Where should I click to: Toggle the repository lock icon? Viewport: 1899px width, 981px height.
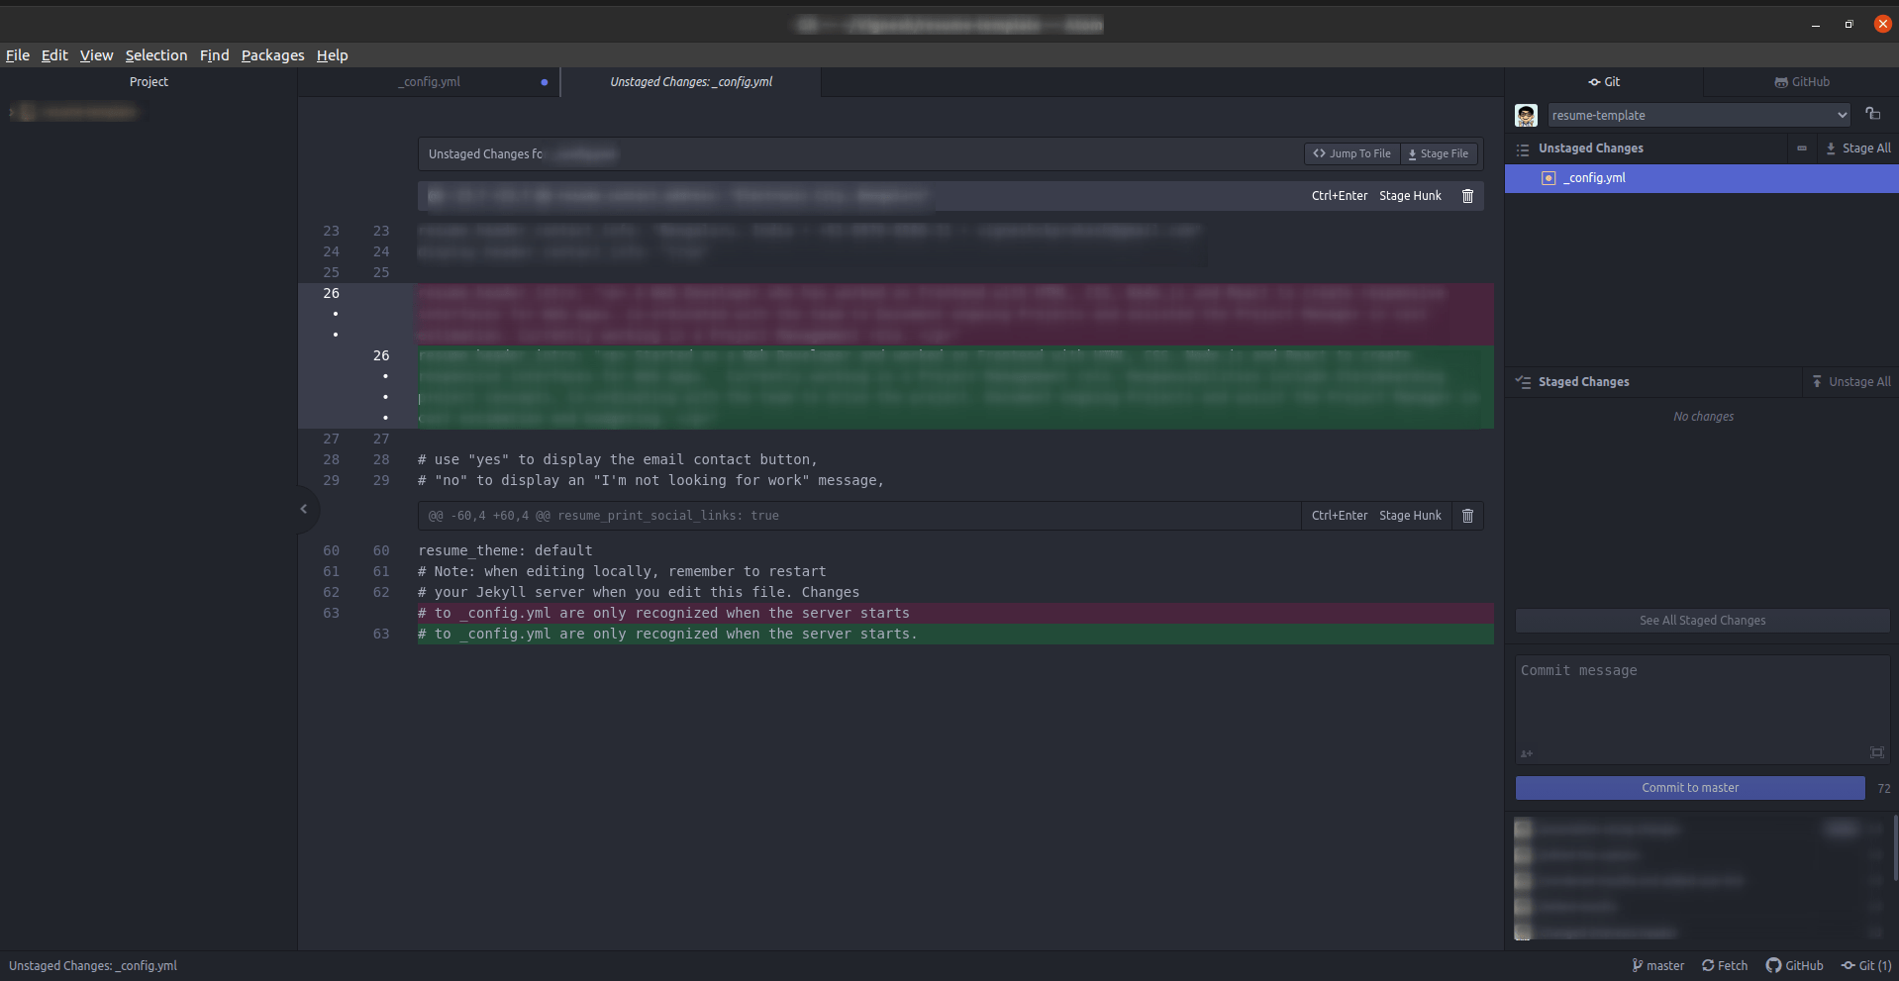point(1872,114)
